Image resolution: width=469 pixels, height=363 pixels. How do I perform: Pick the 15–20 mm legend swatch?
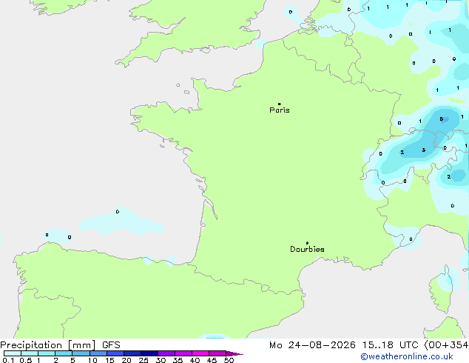115,353
